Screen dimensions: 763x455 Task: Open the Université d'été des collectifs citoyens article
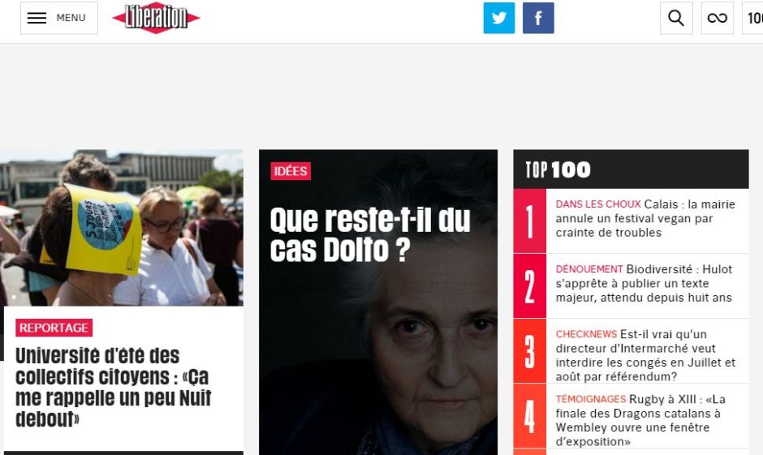113,387
